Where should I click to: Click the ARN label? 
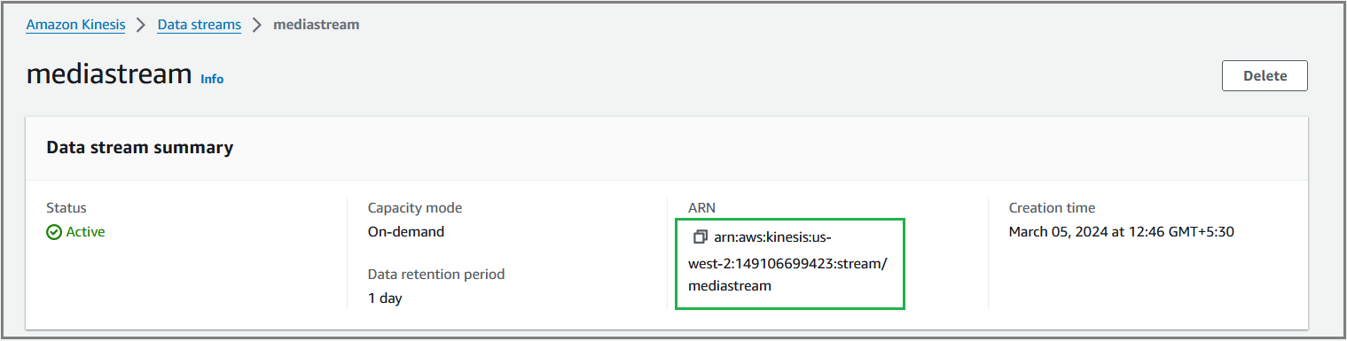[x=701, y=208]
